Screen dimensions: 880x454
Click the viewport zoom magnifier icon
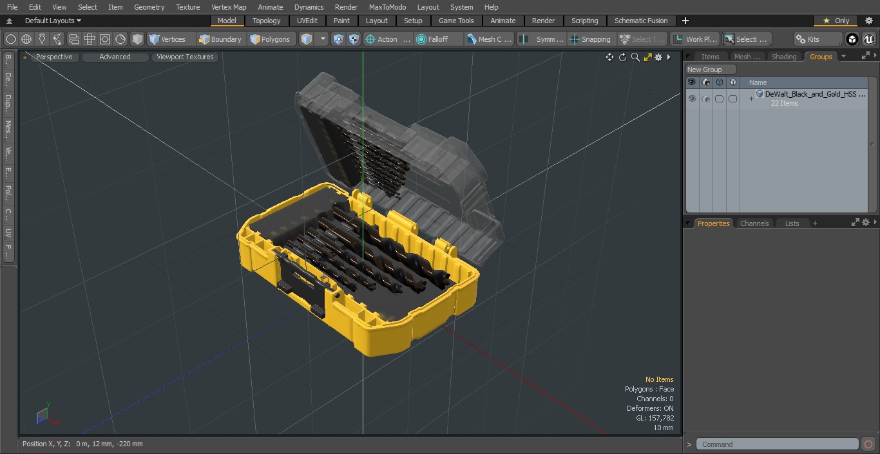pos(635,57)
